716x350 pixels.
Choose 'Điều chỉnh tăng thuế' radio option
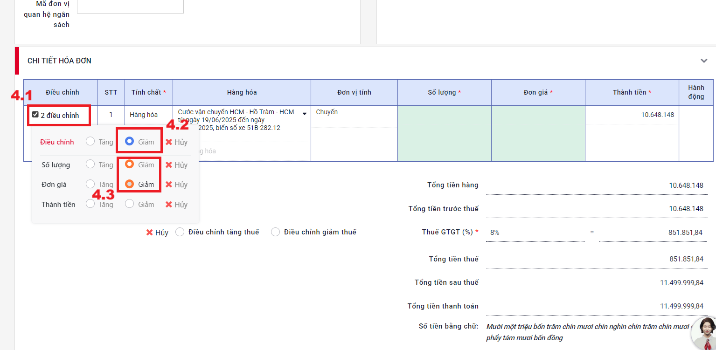(180, 232)
